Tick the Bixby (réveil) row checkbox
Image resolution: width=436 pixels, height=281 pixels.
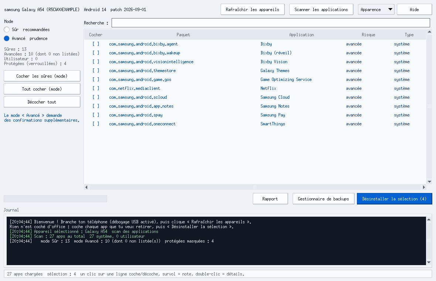coord(96,53)
